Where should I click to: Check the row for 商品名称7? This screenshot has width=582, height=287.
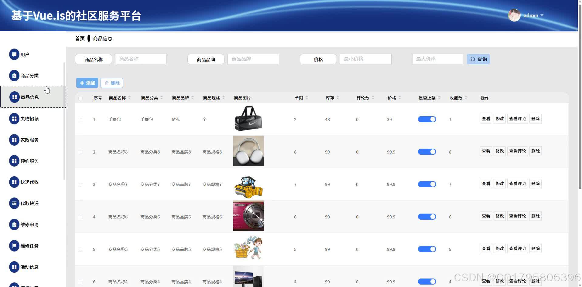tap(80, 184)
